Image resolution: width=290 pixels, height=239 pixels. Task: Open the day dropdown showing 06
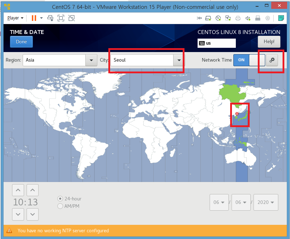(241, 203)
